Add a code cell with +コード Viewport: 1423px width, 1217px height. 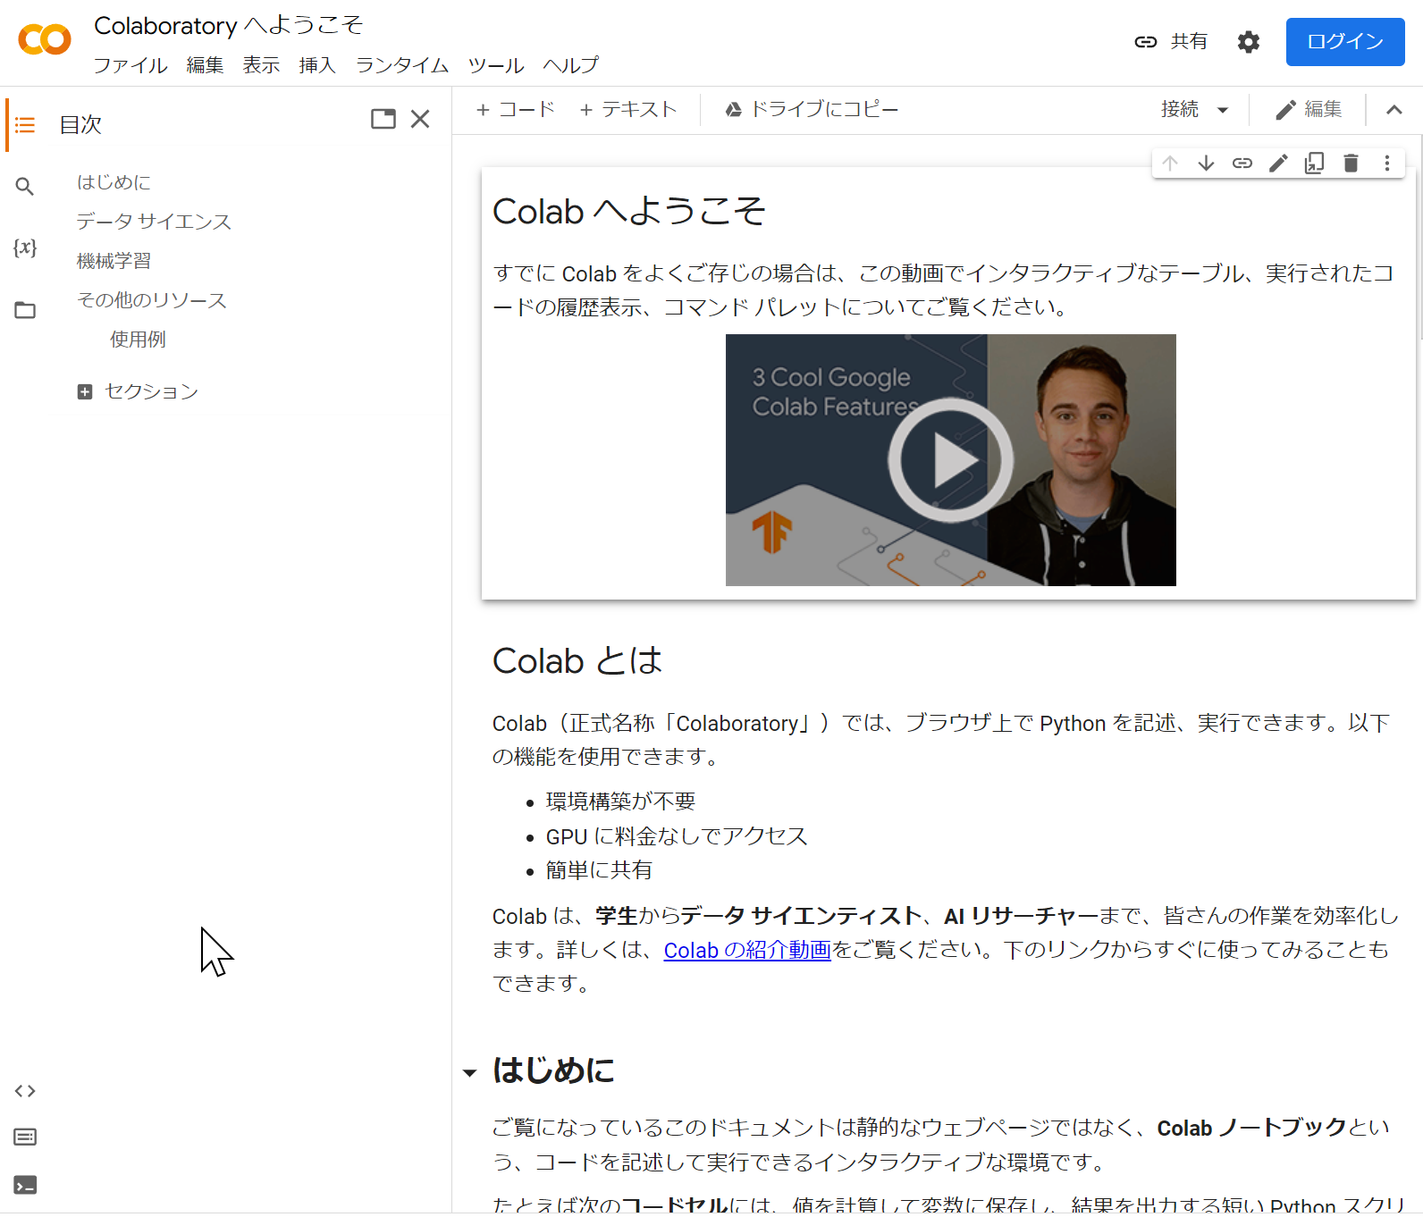click(516, 110)
